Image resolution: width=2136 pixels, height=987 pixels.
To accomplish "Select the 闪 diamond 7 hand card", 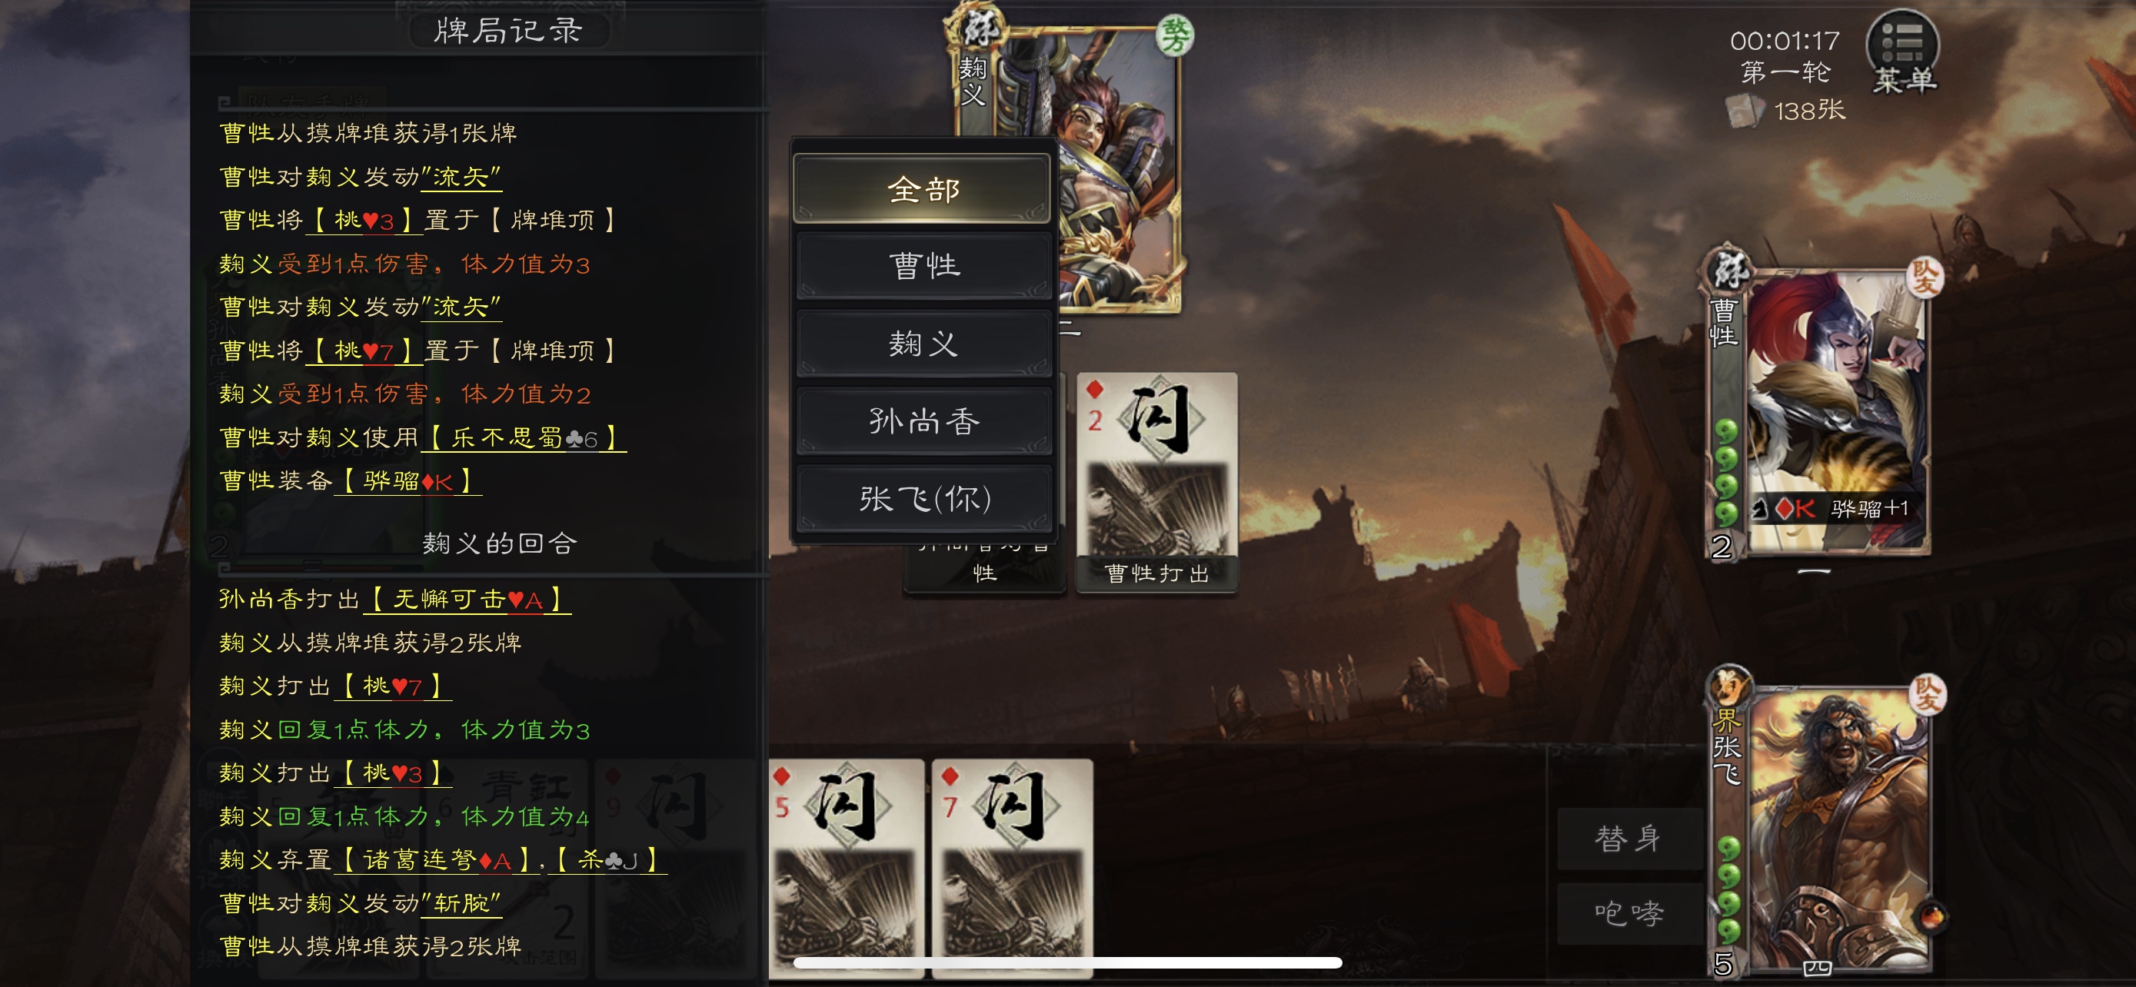I will (1013, 867).
